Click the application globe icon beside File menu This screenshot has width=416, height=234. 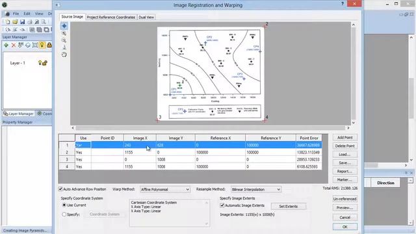[x=7, y=14]
